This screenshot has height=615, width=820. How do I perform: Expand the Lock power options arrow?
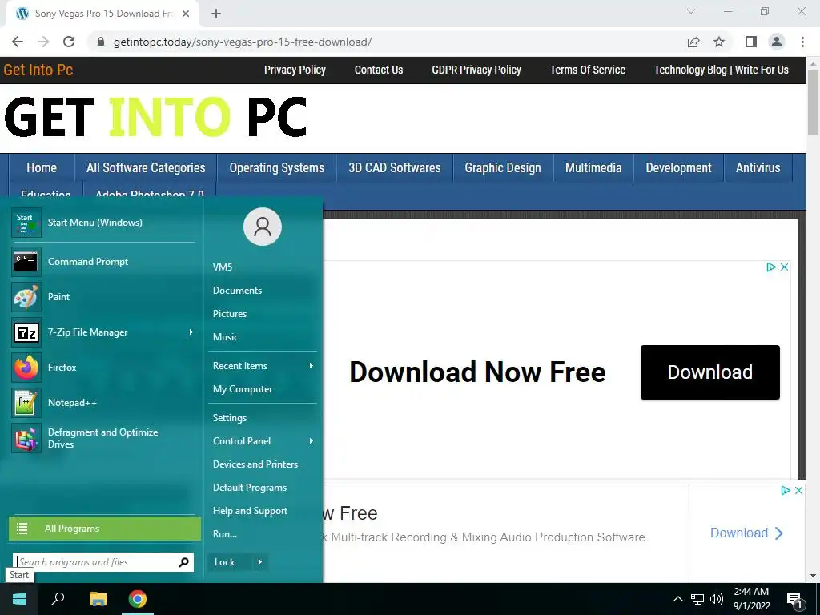pos(260,562)
